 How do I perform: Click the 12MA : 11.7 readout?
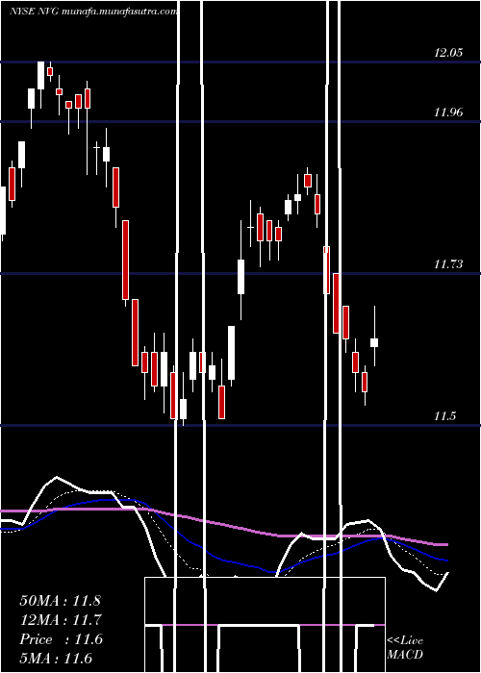[x=60, y=620]
